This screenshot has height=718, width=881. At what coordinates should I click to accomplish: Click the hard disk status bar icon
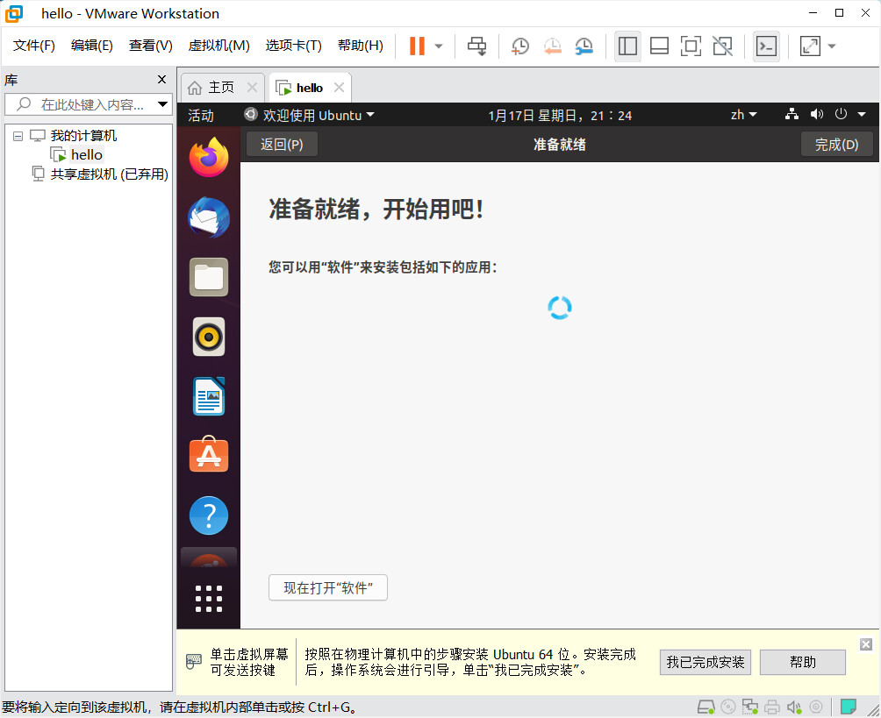coord(706,707)
